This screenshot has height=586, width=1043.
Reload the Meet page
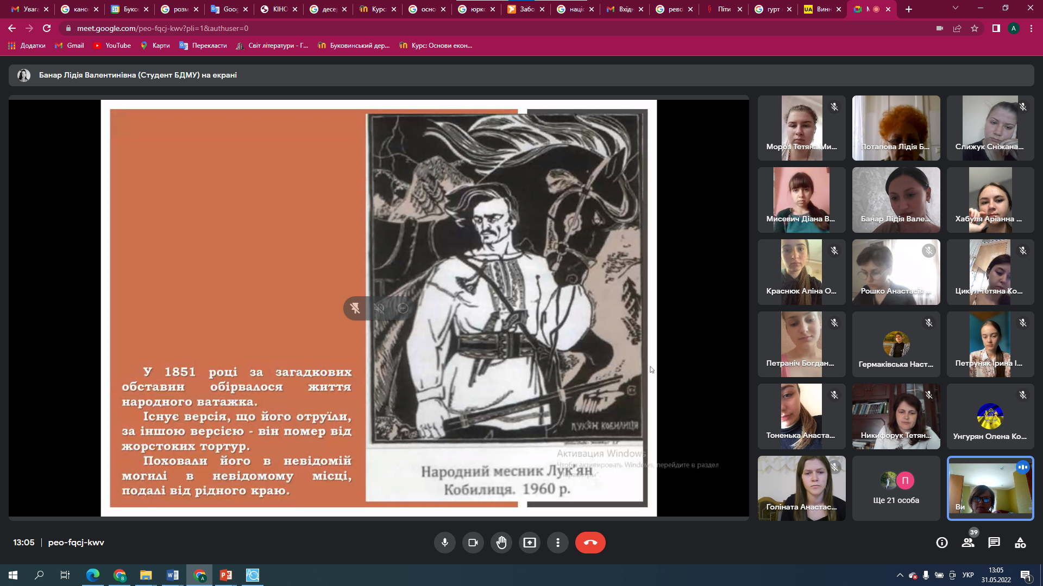point(47,28)
